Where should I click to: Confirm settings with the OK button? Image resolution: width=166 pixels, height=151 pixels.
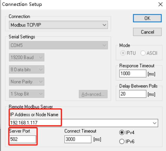pos(147,18)
